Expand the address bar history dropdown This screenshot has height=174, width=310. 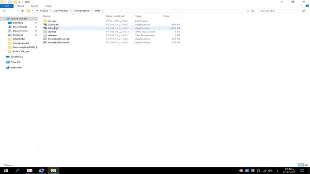(x=248, y=11)
